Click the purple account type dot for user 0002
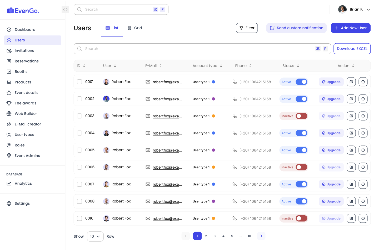 tap(213, 99)
